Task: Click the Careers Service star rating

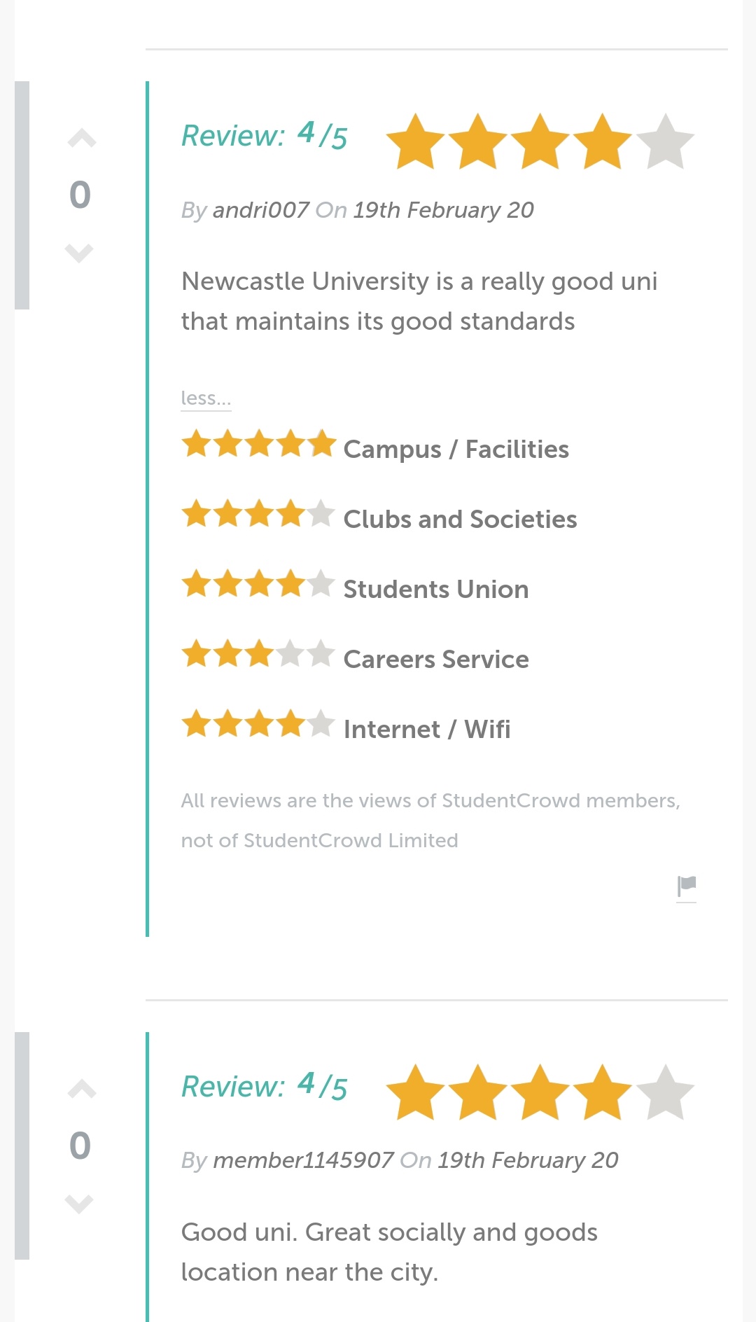Action: coord(258,655)
